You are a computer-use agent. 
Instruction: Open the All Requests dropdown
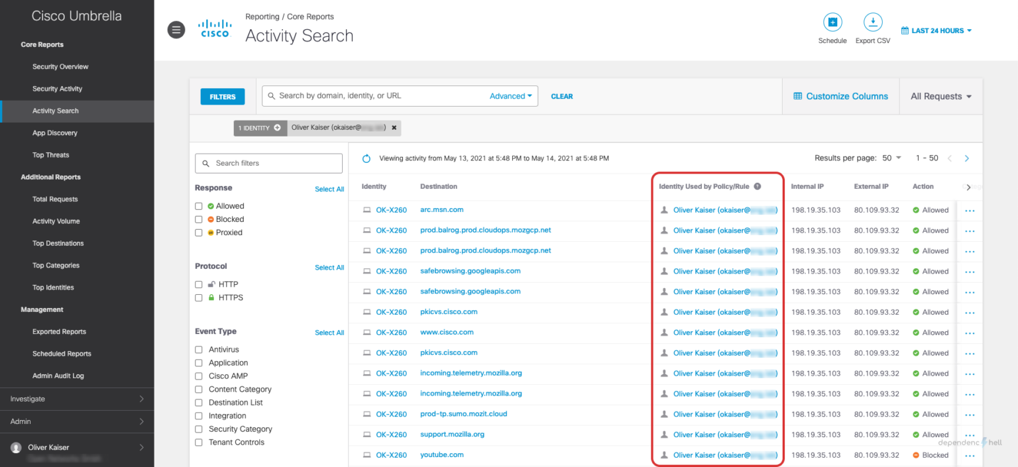940,96
